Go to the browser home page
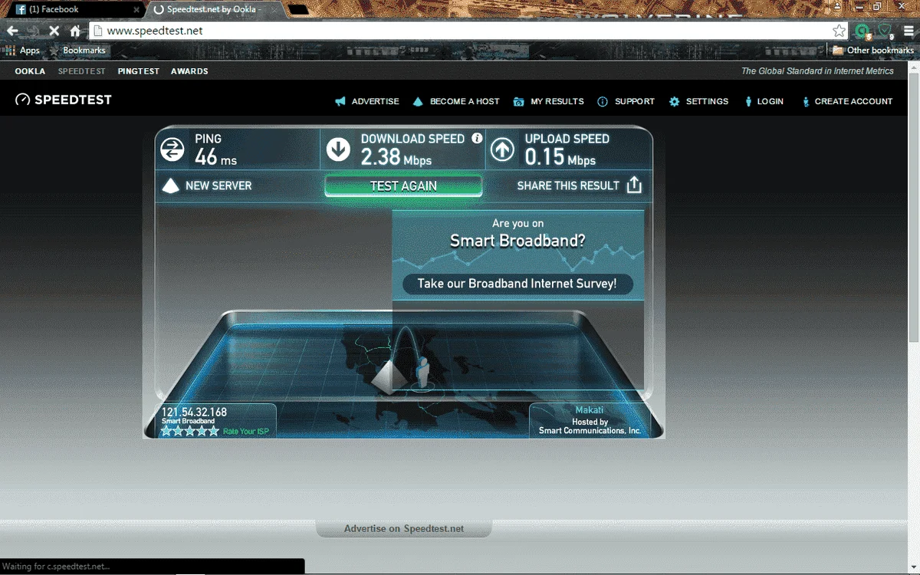This screenshot has width=920, height=575. click(x=74, y=31)
